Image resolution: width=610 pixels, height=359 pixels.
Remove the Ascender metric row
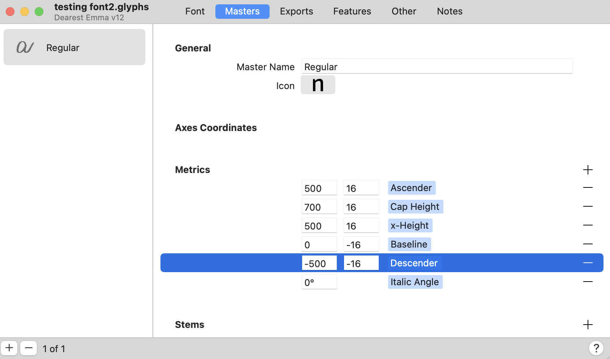point(588,187)
